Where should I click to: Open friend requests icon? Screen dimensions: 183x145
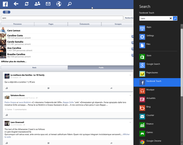click(37, 4)
